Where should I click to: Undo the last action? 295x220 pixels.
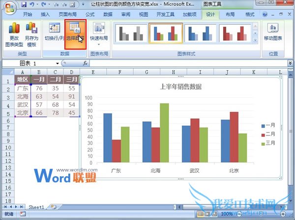(31, 4)
